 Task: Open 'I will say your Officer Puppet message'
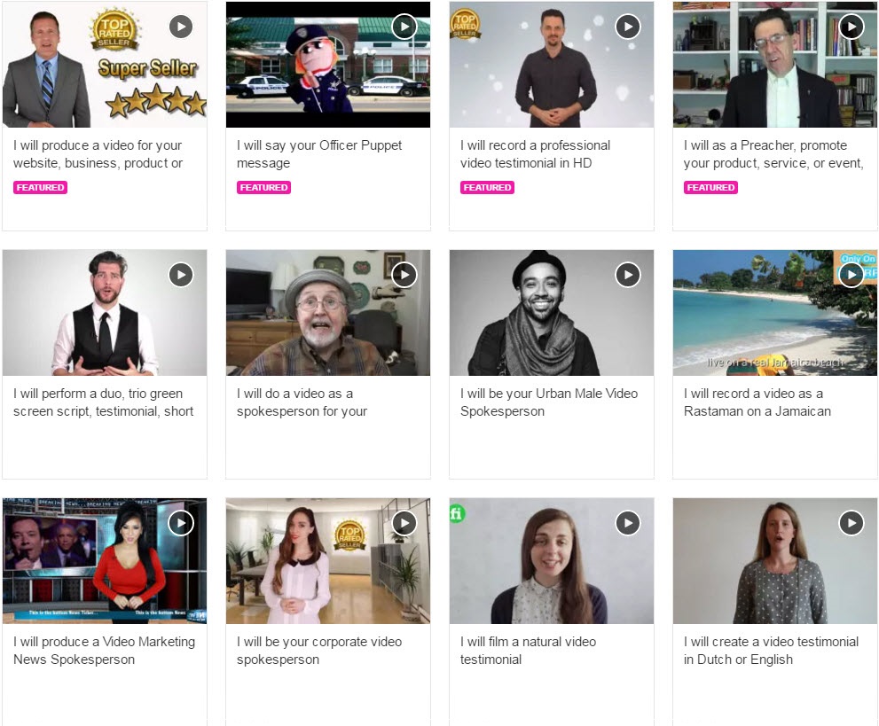[x=319, y=154]
